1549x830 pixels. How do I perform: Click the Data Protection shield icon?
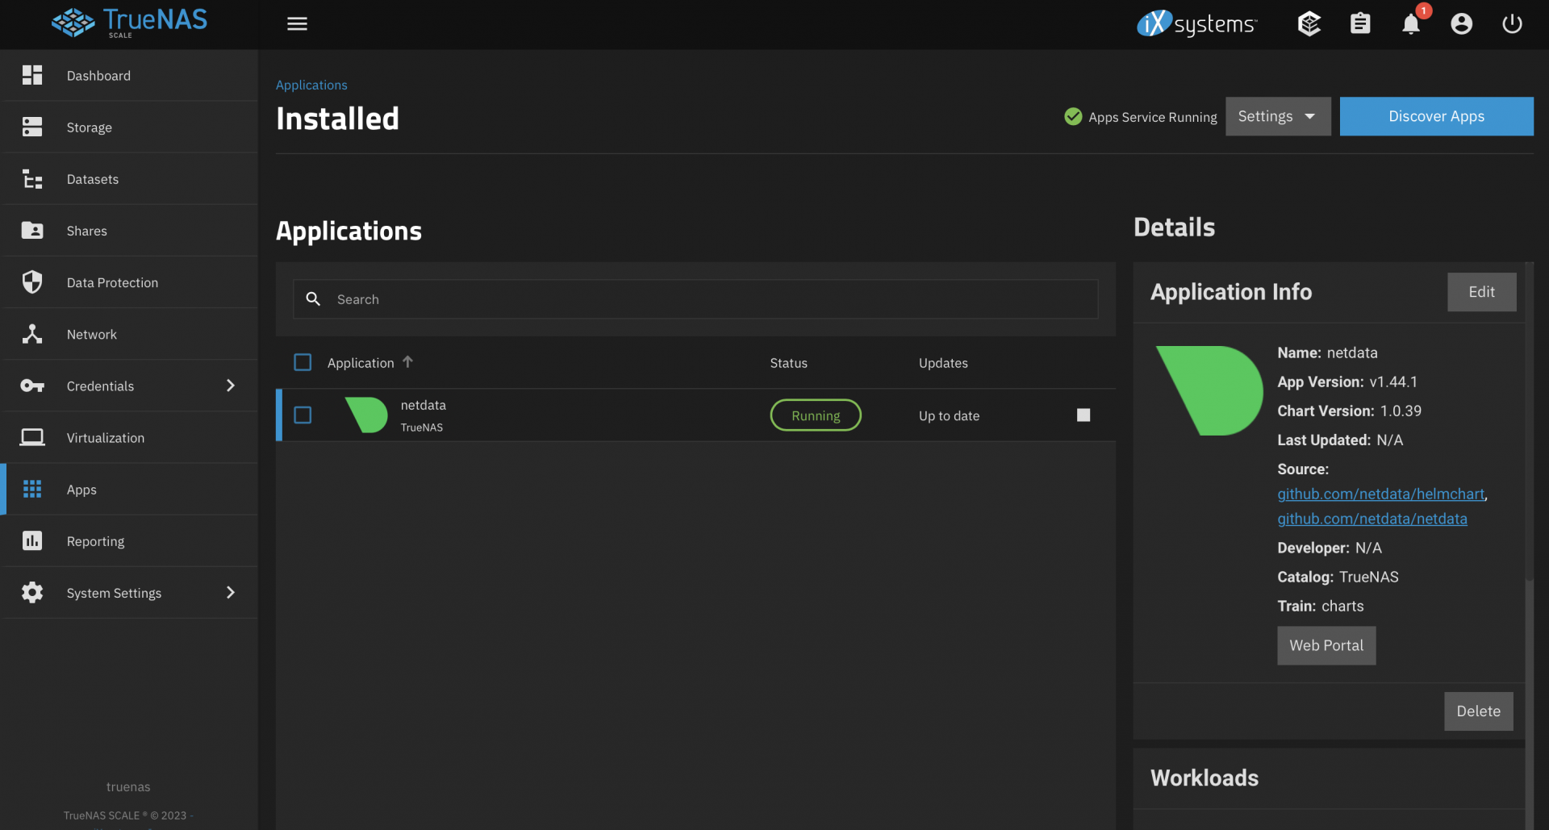(x=32, y=282)
